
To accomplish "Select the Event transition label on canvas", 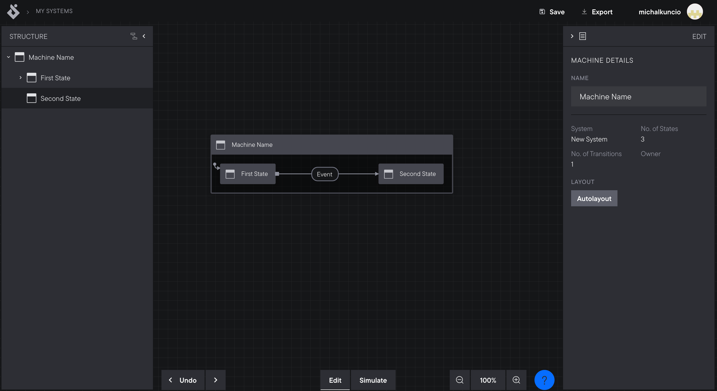I will (325, 174).
